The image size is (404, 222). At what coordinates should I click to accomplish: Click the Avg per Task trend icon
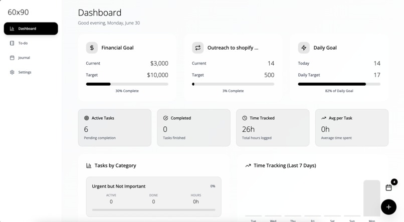[324, 118]
